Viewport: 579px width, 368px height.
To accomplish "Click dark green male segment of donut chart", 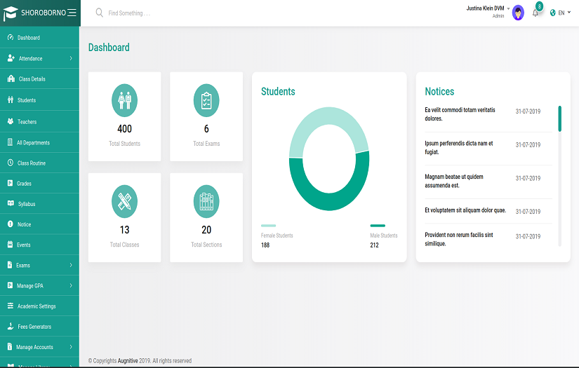I will (329, 196).
